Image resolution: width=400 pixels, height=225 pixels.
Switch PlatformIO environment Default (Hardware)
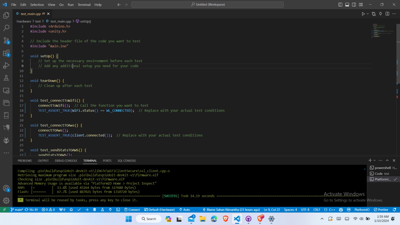tap(159, 210)
